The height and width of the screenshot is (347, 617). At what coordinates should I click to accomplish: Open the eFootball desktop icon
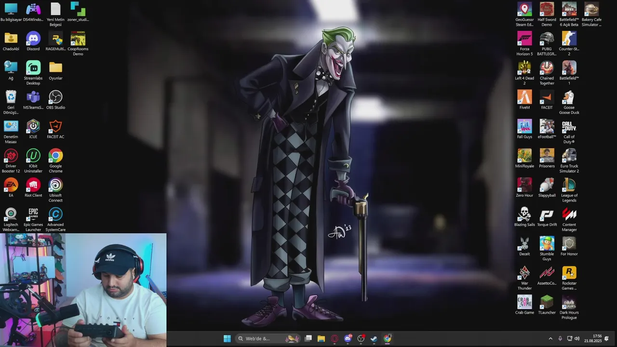(547, 130)
